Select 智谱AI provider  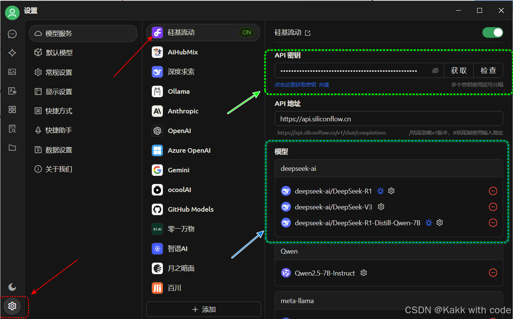coord(203,249)
